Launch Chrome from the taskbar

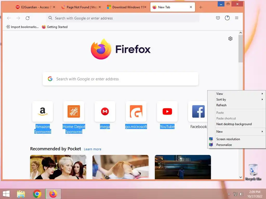(37, 194)
